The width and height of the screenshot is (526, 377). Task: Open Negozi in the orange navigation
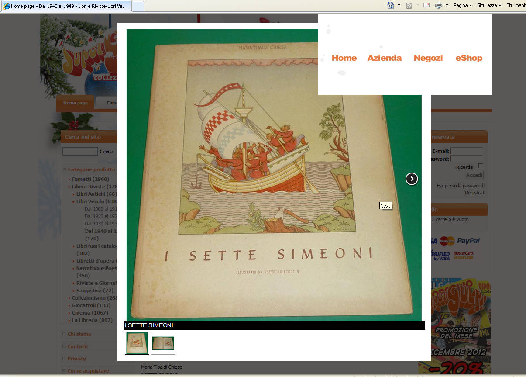[428, 58]
